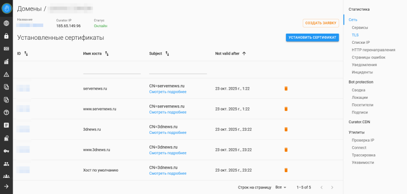The width and height of the screenshot is (407, 194).
Task: Sort table by ID column arrows
Action: [x=26, y=53]
